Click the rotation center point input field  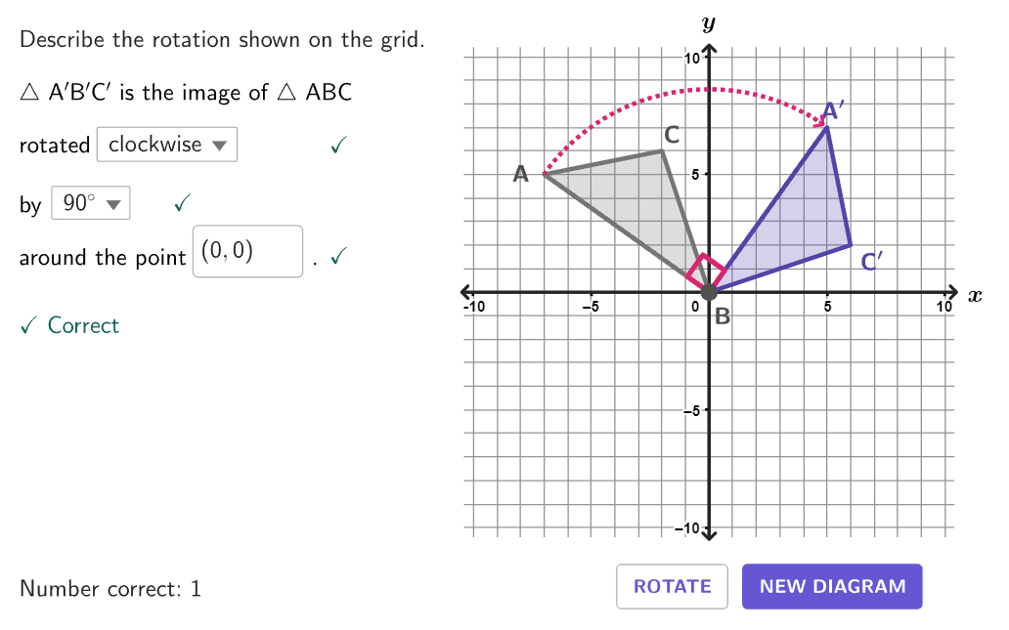[248, 252]
